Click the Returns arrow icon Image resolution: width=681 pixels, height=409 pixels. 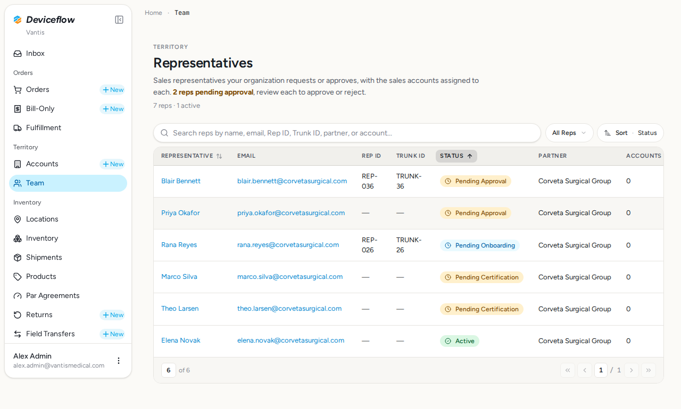(18, 315)
